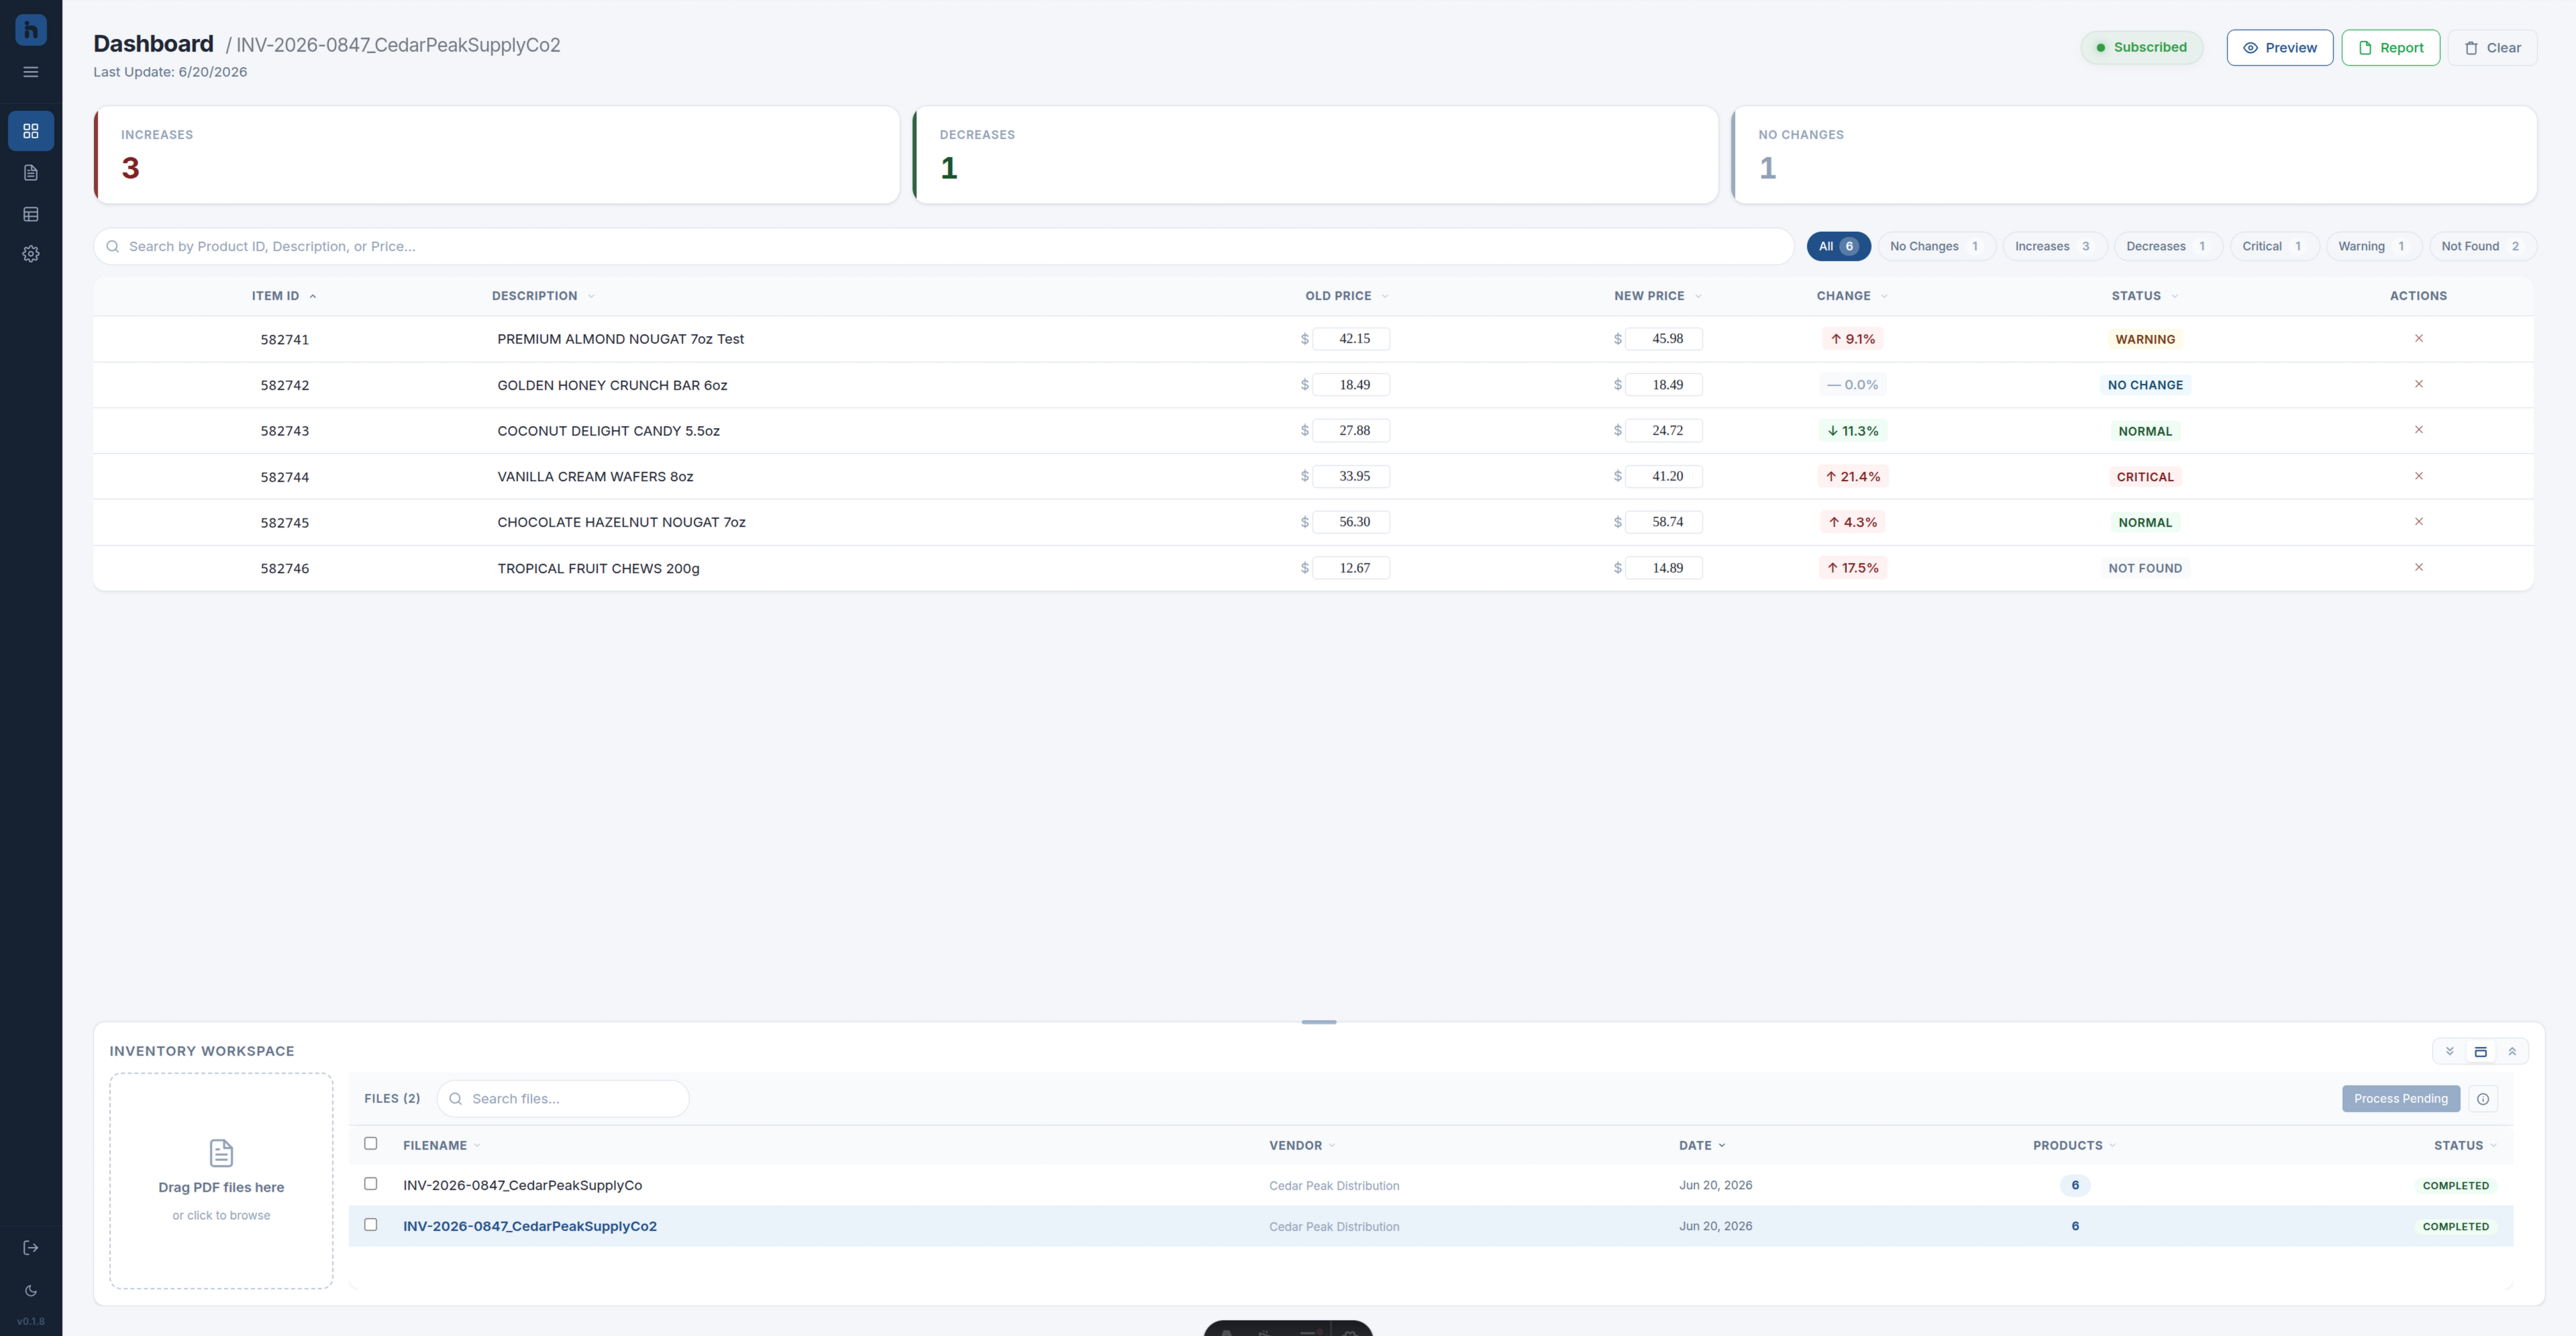This screenshot has width=2576, height=1336.
Task: Select the Warning filter tab
Action: pyautogui.click(x=2373, y=246)
